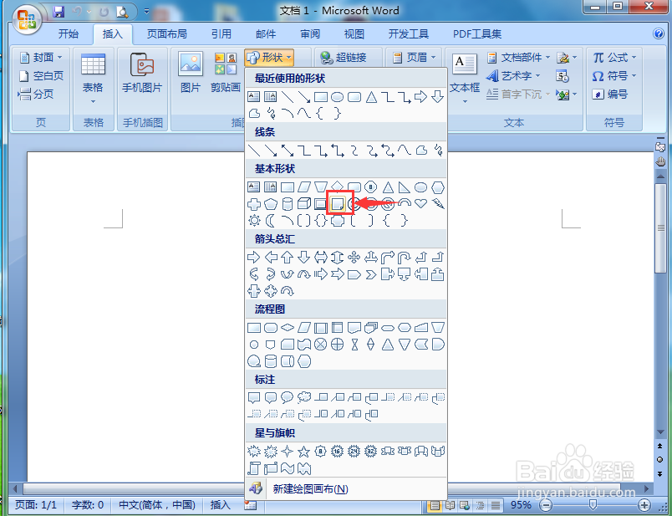The height and width of the screenshot is (516, 672).
Task: Choose the Cloud Callout in 标注
Action: click(304, 397)
